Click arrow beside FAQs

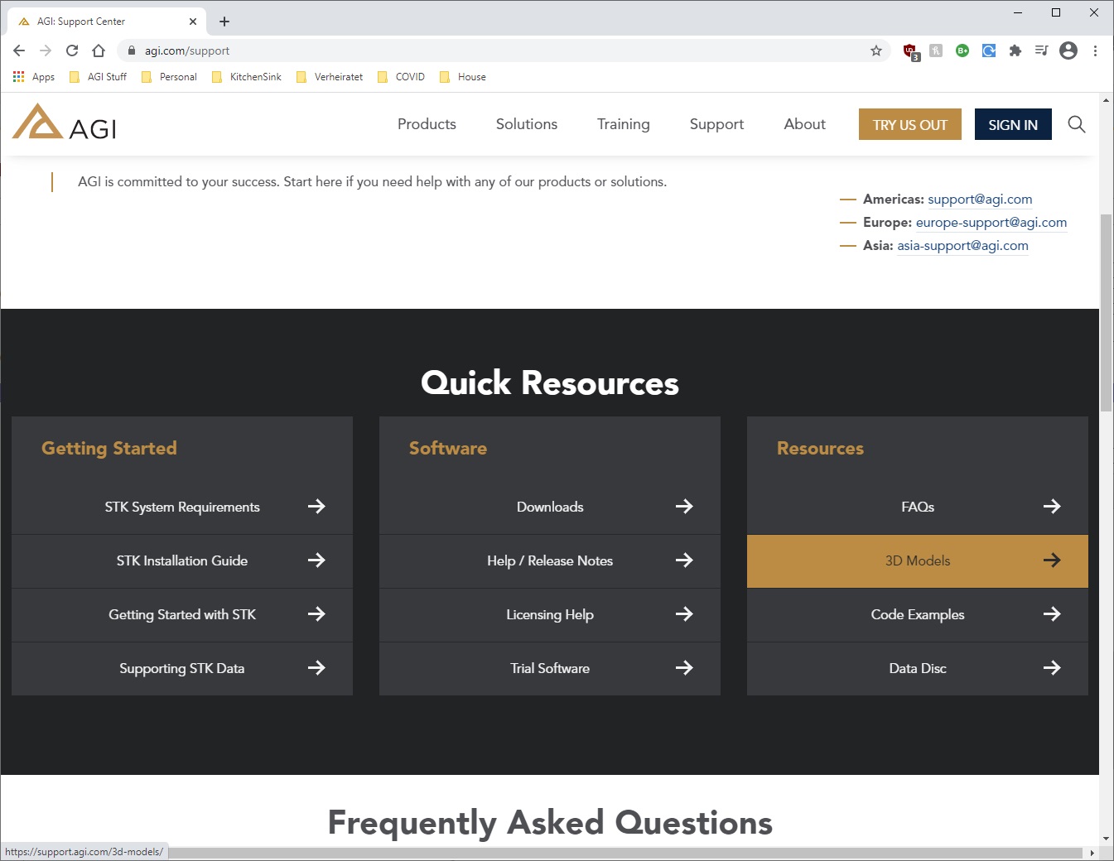1052,507
